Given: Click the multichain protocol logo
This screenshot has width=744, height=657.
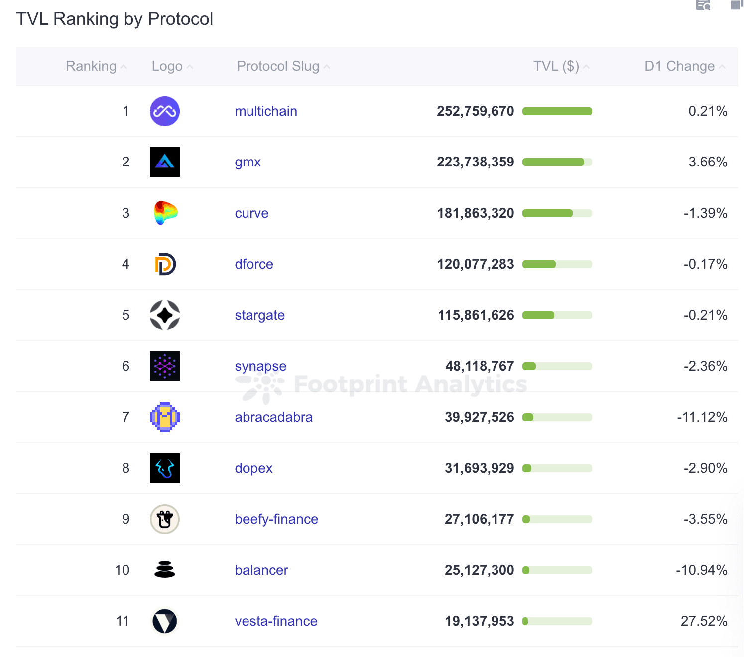Looking at the screenshot, I should pos(164,111).
